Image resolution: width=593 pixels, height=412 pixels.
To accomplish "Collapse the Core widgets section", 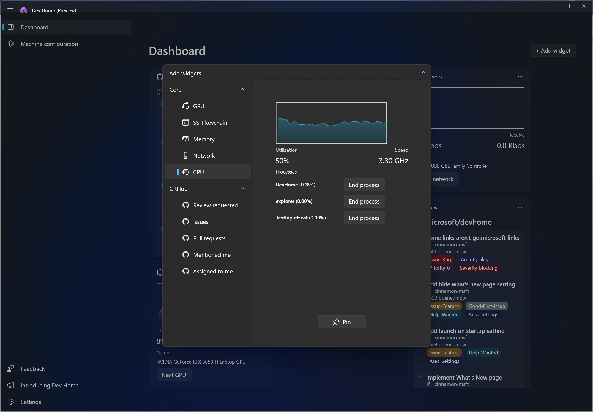I will coord(243,89).
